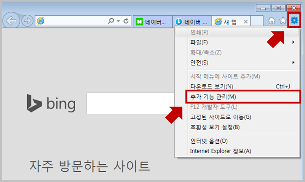Select 확대/축소(Z) menu item
This screenshot has width=305, height=182.
[237, 52]
